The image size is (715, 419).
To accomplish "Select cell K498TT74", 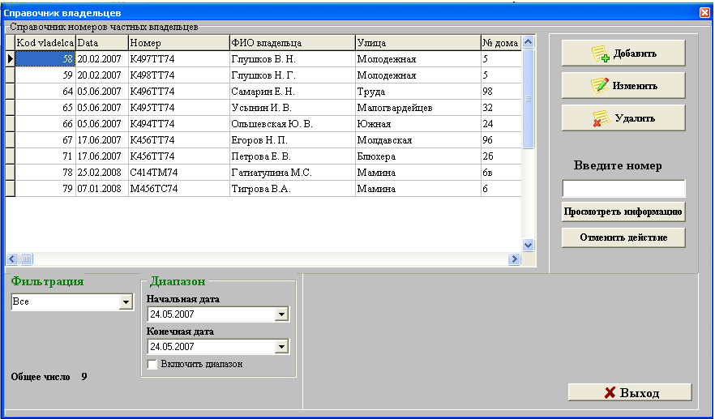I will [x=178, y=75].
